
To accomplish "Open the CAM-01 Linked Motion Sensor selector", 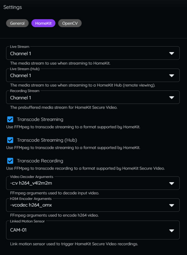I will 93,230.
